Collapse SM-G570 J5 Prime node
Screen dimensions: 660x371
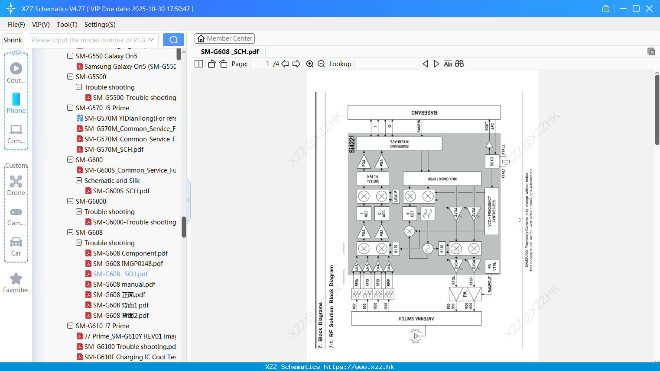tap(70, 108)
